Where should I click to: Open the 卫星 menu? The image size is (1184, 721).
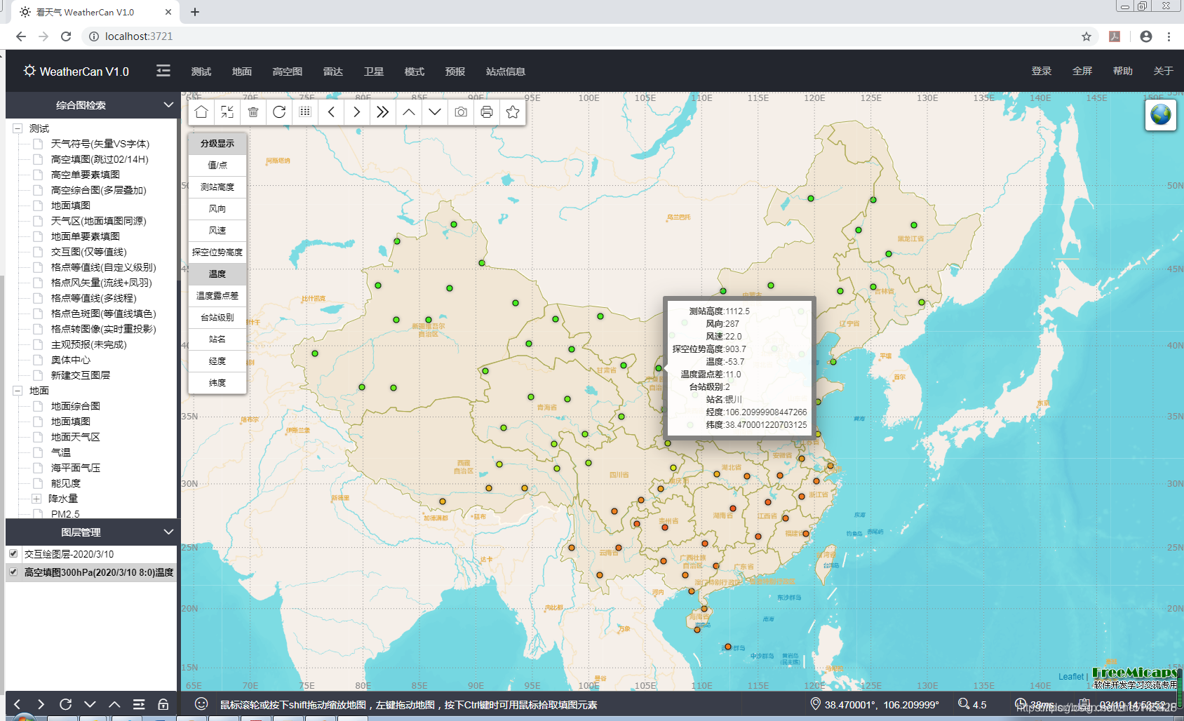(374, 72)
